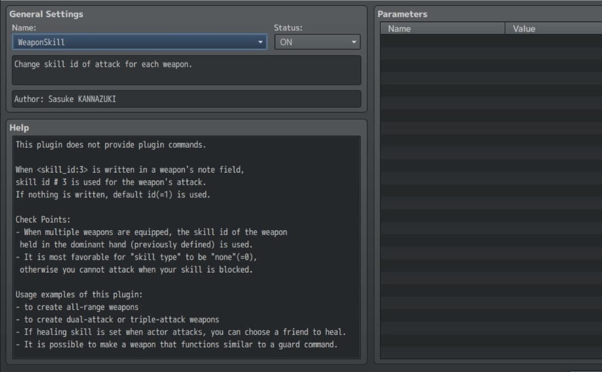This screenshot has width=602, height=372.
Task: Expand the Status dropdown menu
Action: [x=353, y=41]
